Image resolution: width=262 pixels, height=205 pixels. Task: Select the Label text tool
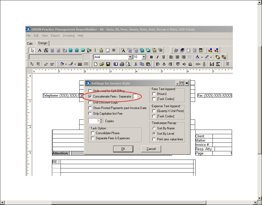coord(40,50)
